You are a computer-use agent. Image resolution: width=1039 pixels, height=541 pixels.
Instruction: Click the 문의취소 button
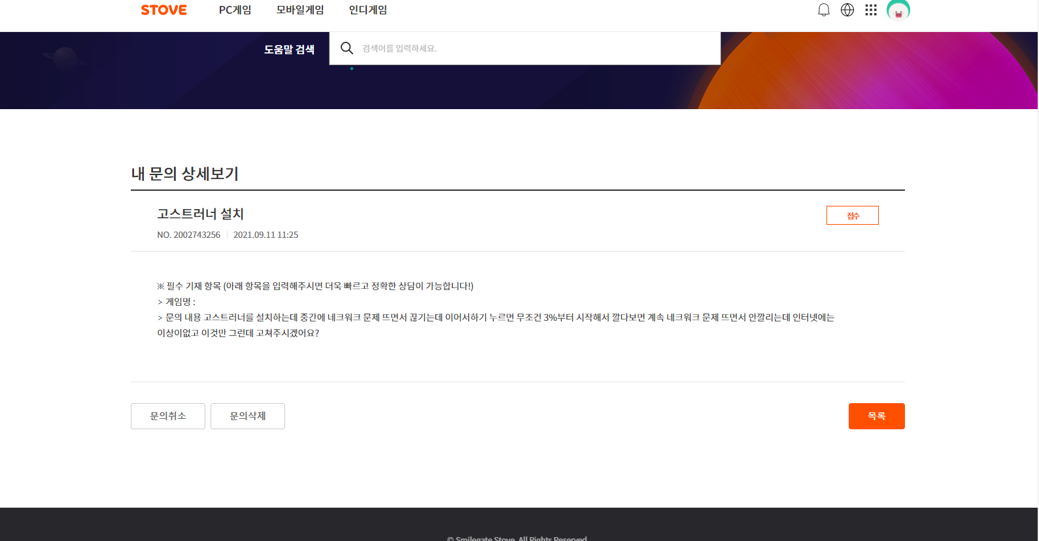pos(168,416)
